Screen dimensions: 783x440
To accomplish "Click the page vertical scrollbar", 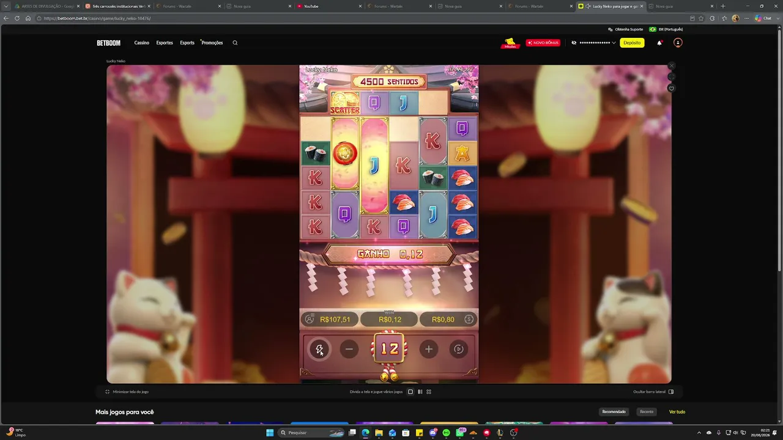I will click(779, 152).
